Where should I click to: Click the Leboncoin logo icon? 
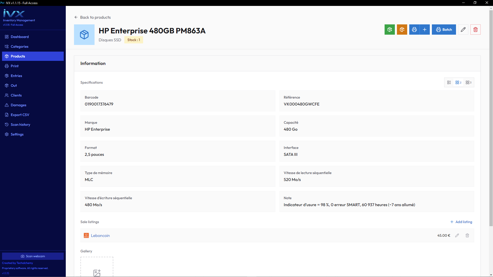pos(86,235)
